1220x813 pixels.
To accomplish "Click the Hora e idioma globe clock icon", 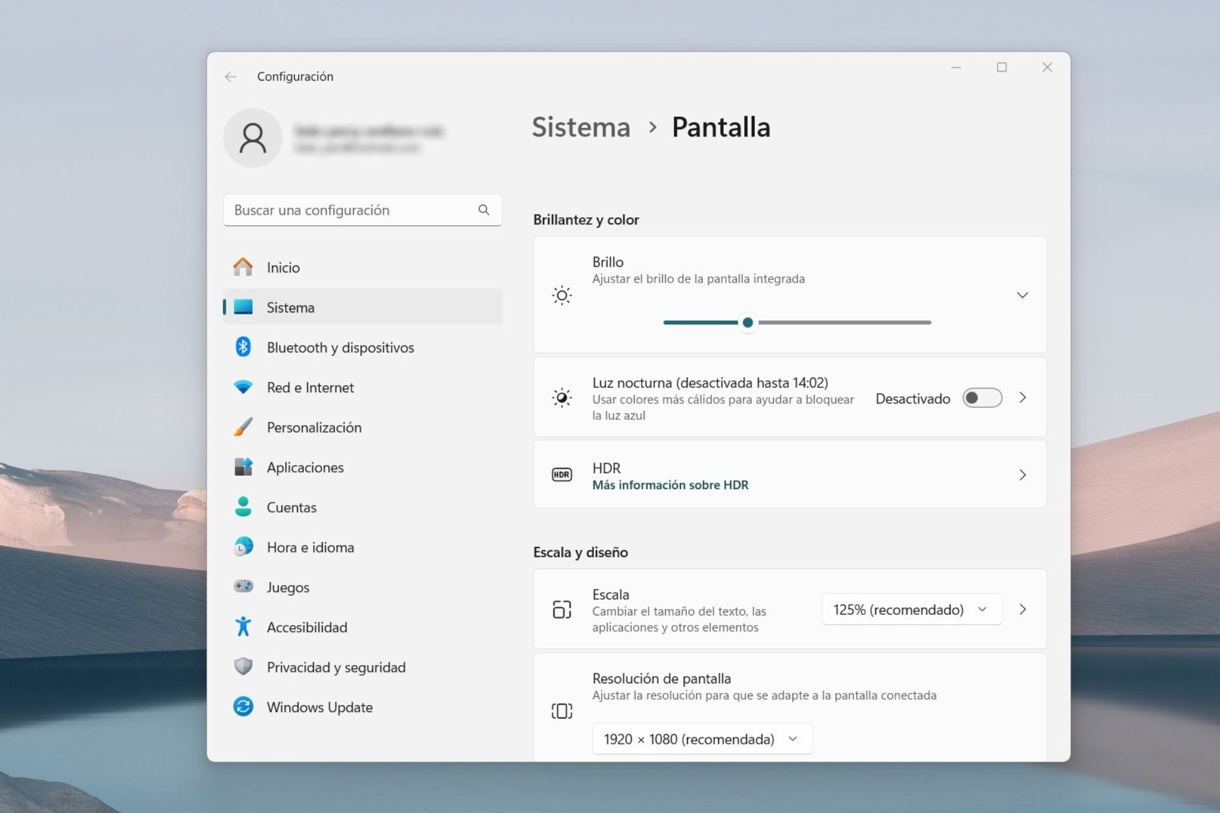I will click(x=243, y=546).
